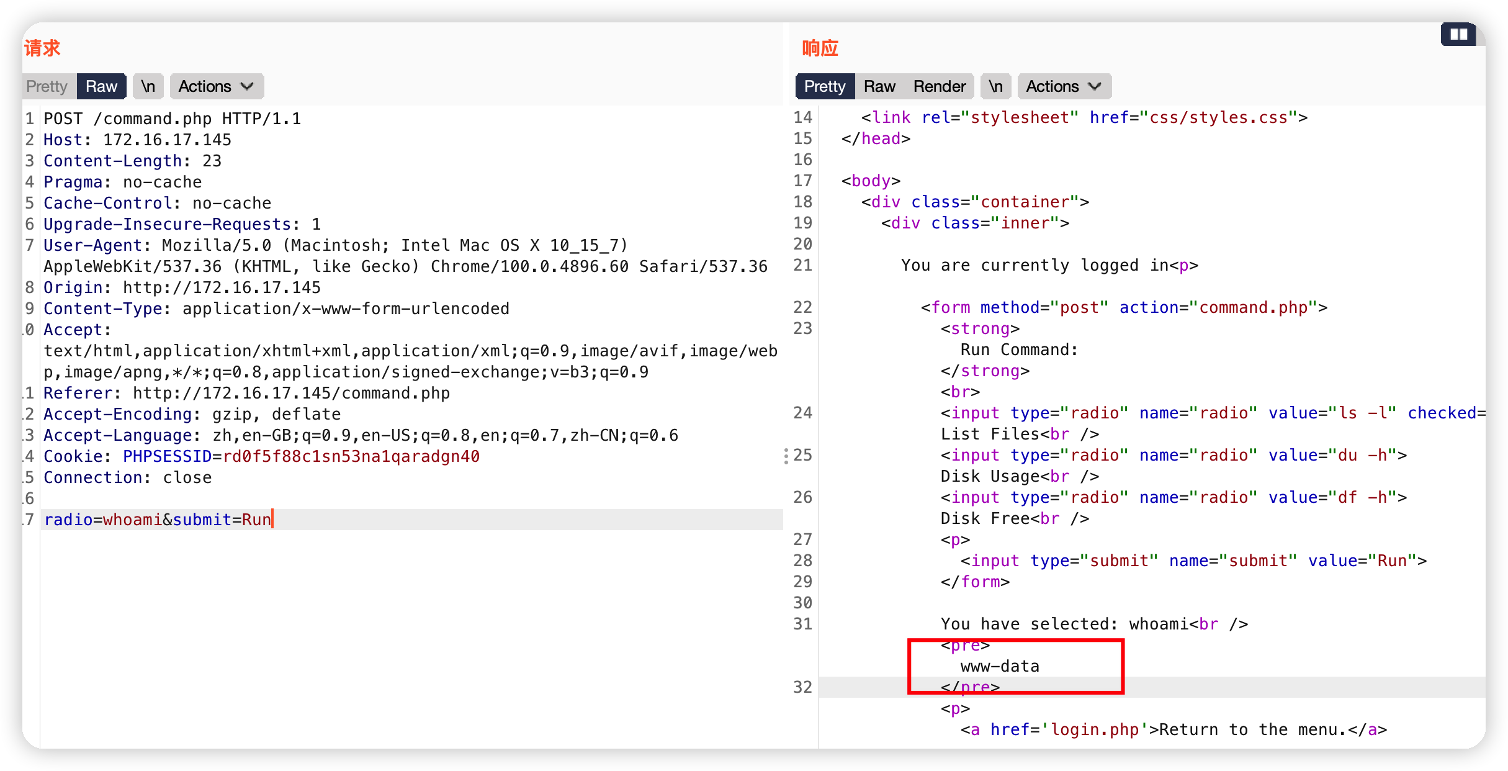Click the 响应 panel heading
Screen dimensions: 1508x771
click(x=820, y=48)
